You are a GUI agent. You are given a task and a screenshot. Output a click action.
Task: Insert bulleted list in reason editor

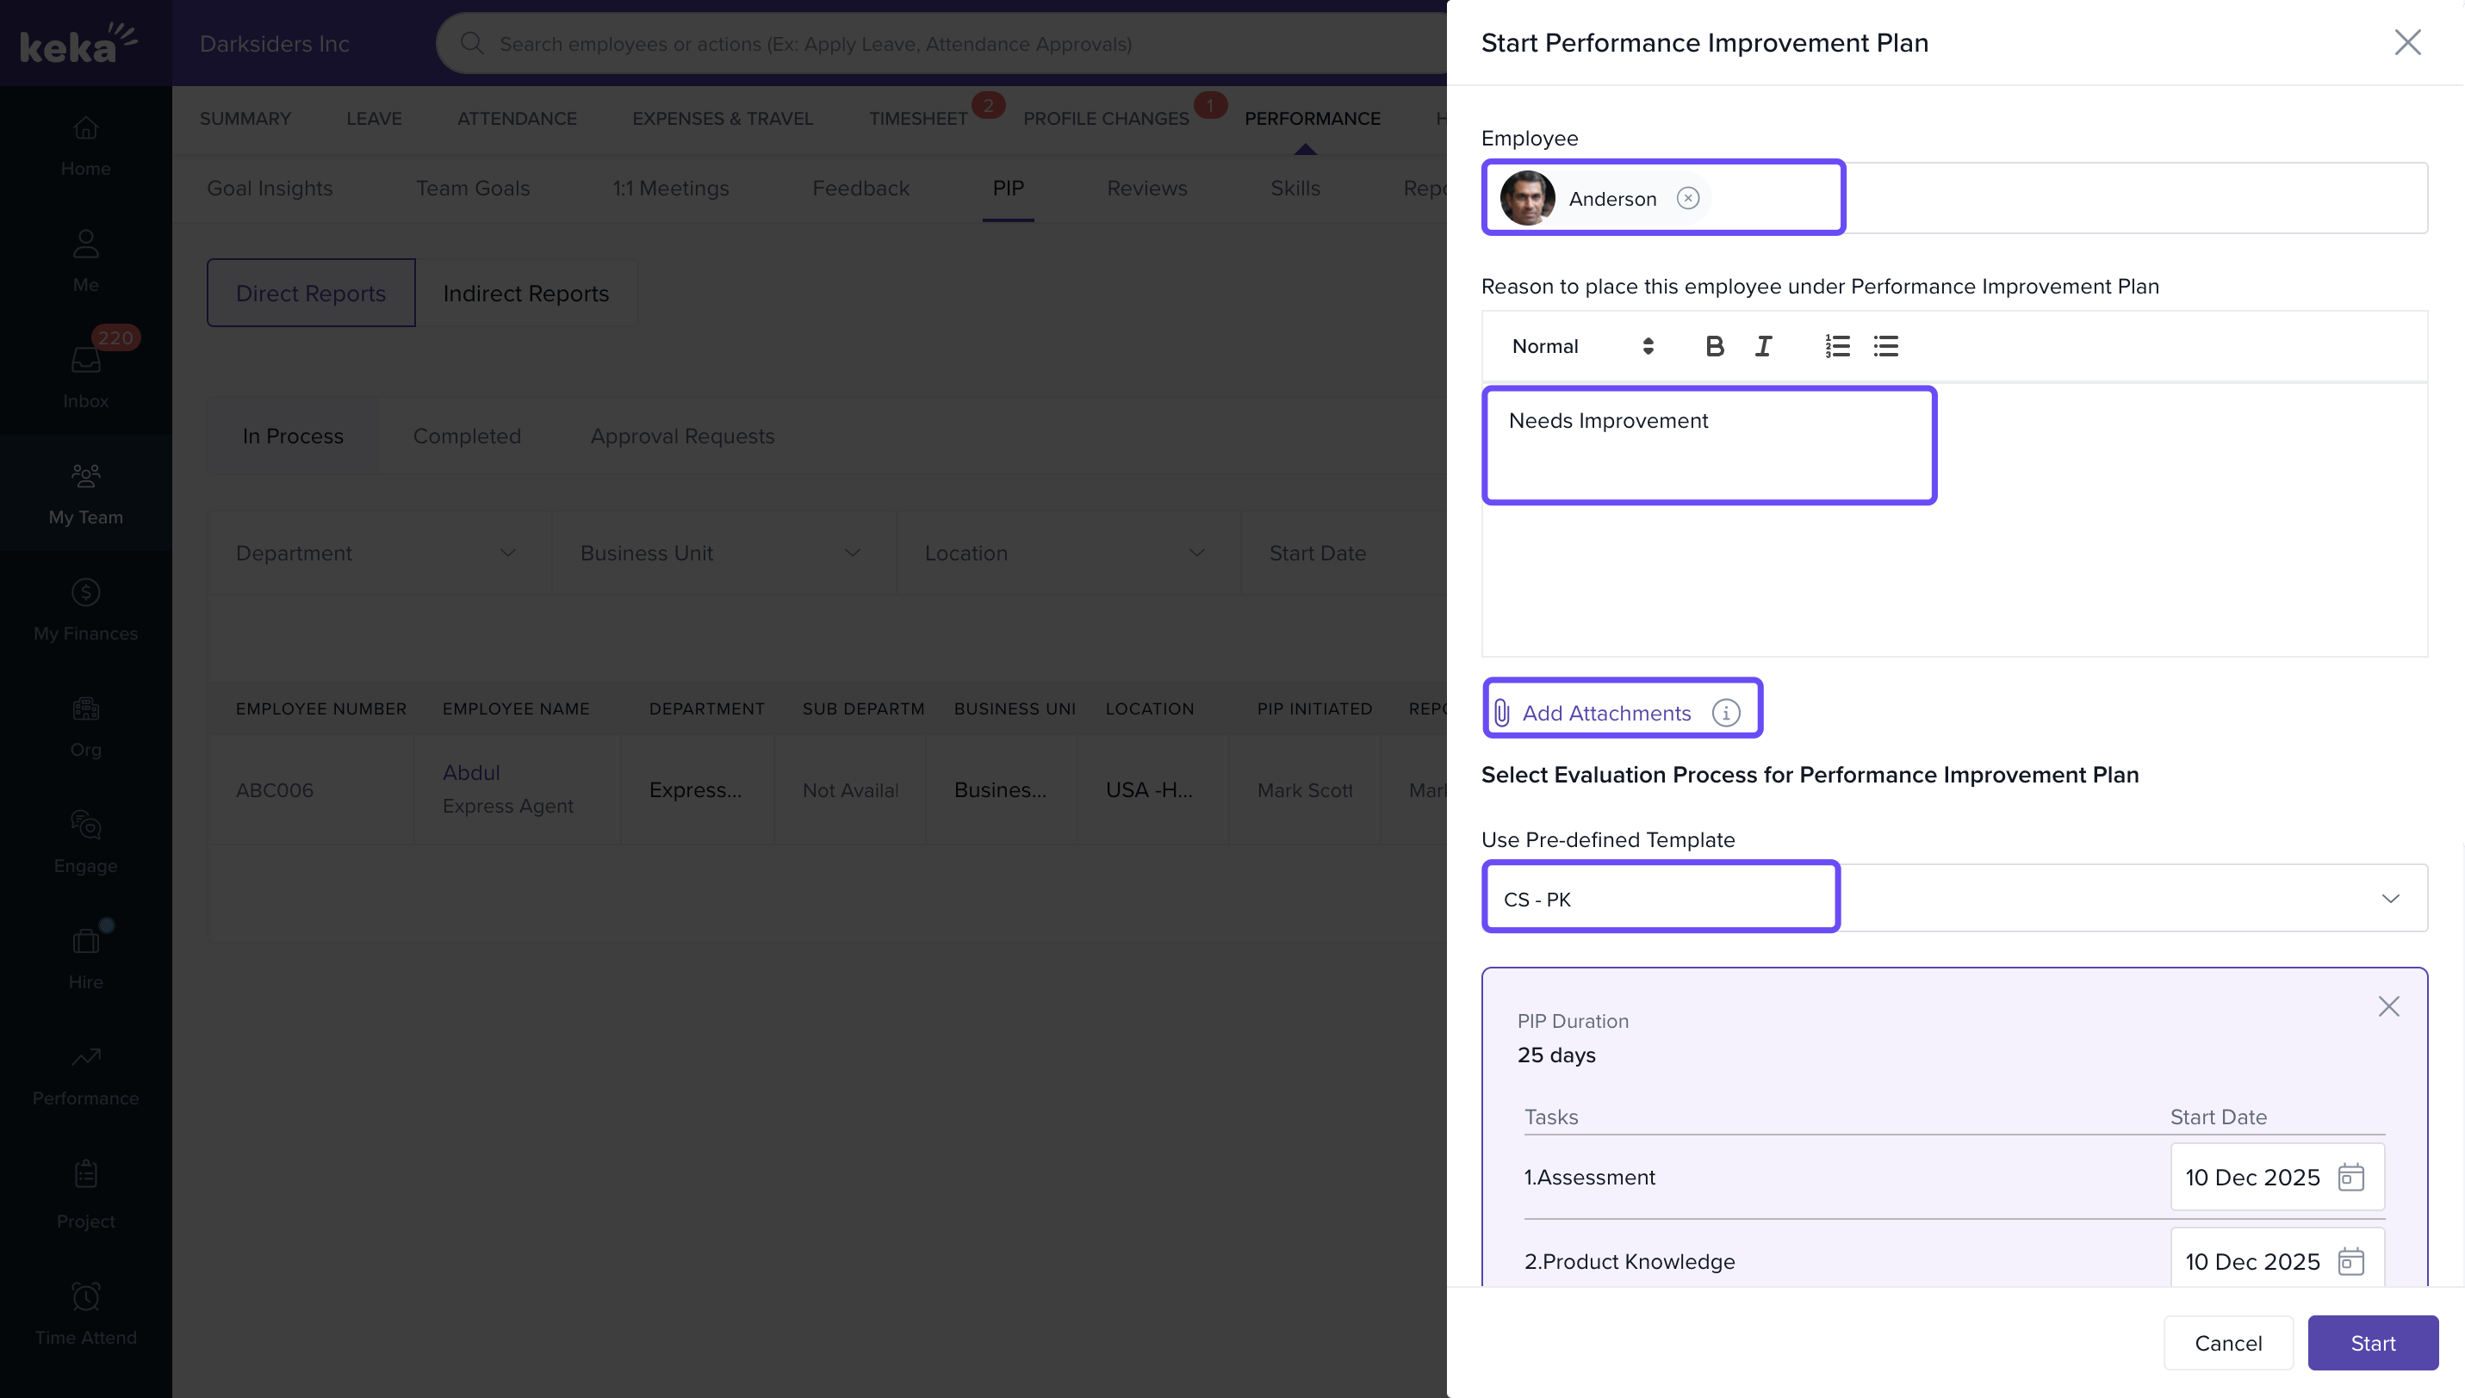pyautogui.click(x=1884, y=346)
